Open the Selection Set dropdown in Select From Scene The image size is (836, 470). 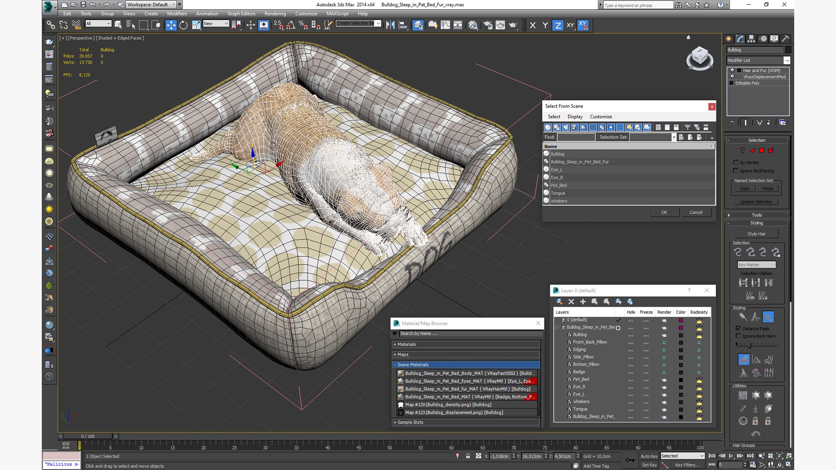click(x=674, y=137)
